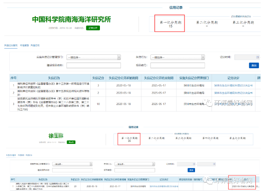Viewport: 266px width, 196px height.
Task: Select 失信惩戒 tab in 徐's record
Action: [x=29, y=155]
